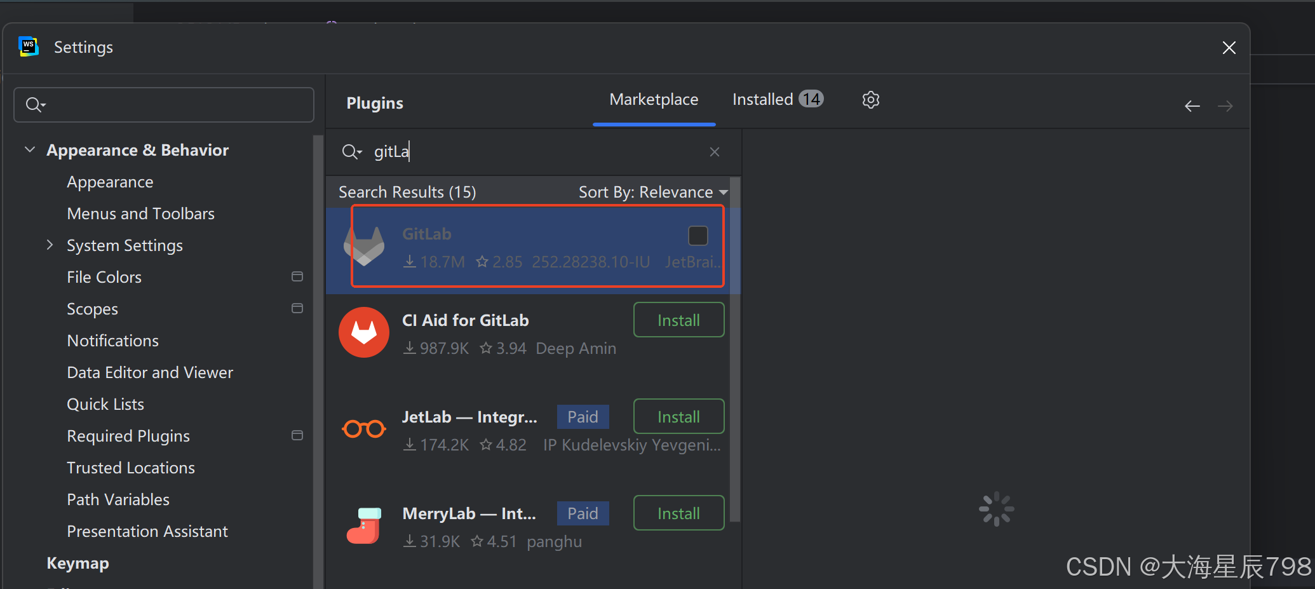
Task: Open Appearance settings page
Action: click(110, 182)
